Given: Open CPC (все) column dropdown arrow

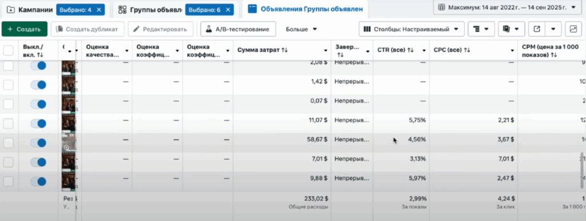Looking at the screenshot, I should pyautogui.click(x=512, y=50).
